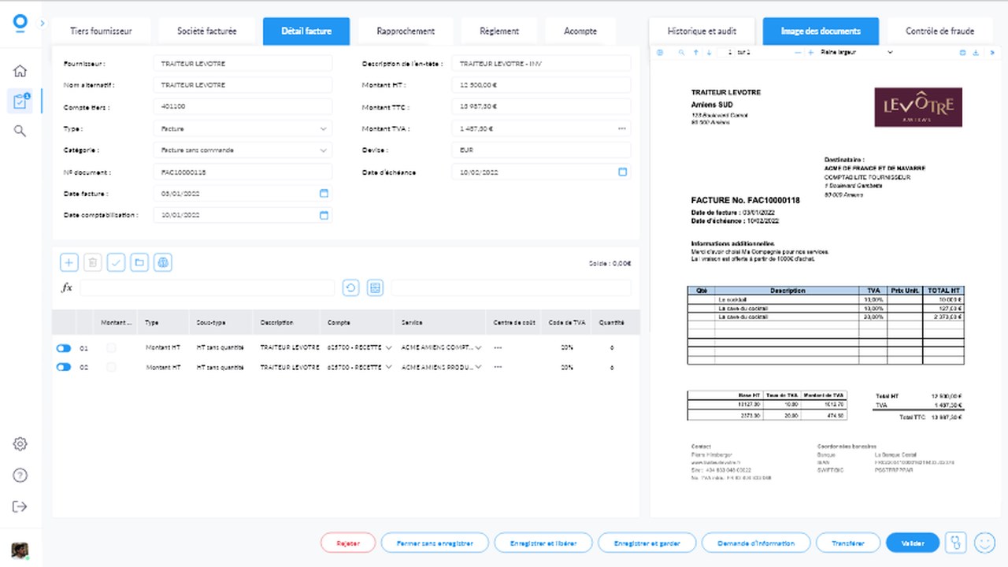Switch to Rapprochement tab

click(406, 31)
